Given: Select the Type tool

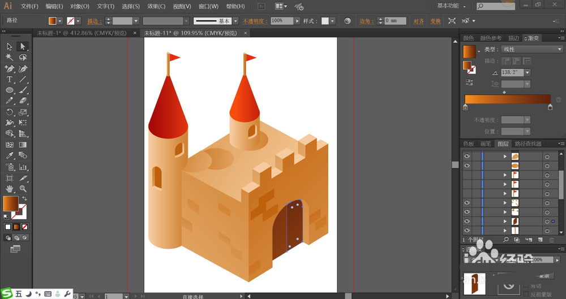Looking at the screenshot, I should click(x=10, y=80).
